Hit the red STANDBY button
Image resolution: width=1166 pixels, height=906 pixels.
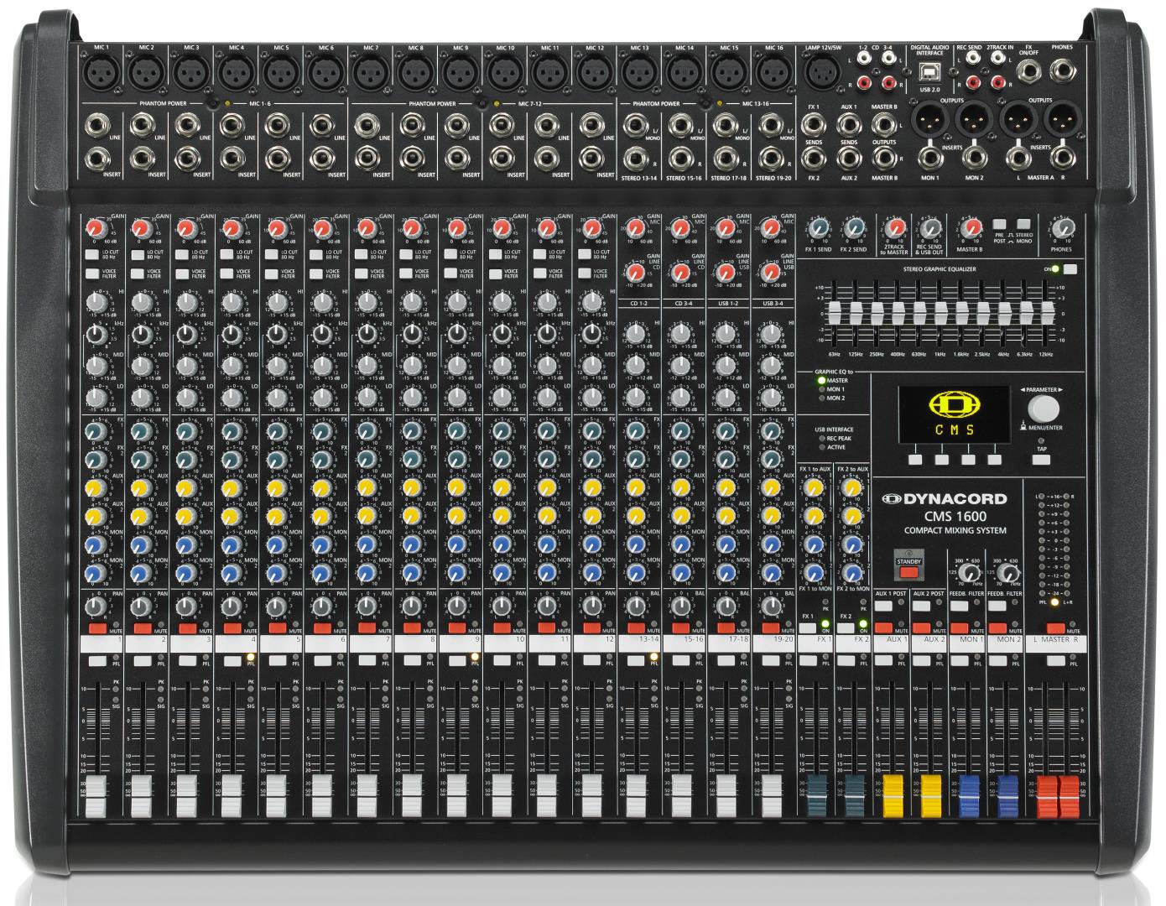coord(908,572)
